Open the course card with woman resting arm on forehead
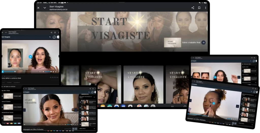The height and width of the screenshot is (133, 260). (x=101, y=85)
